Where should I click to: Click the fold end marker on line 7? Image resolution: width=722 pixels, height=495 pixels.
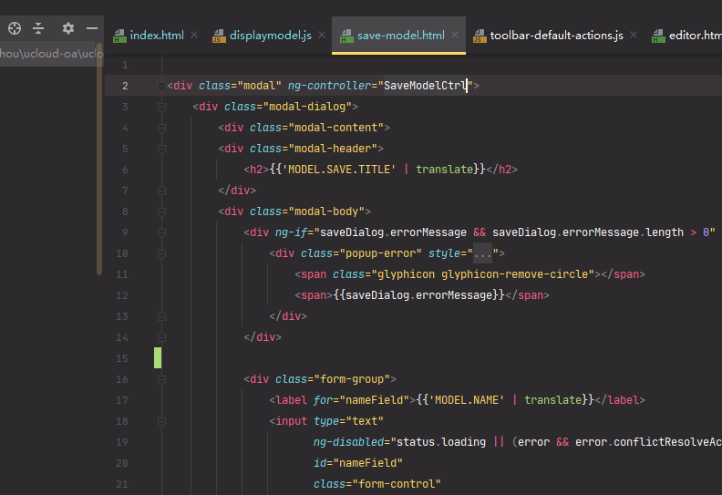161,191
